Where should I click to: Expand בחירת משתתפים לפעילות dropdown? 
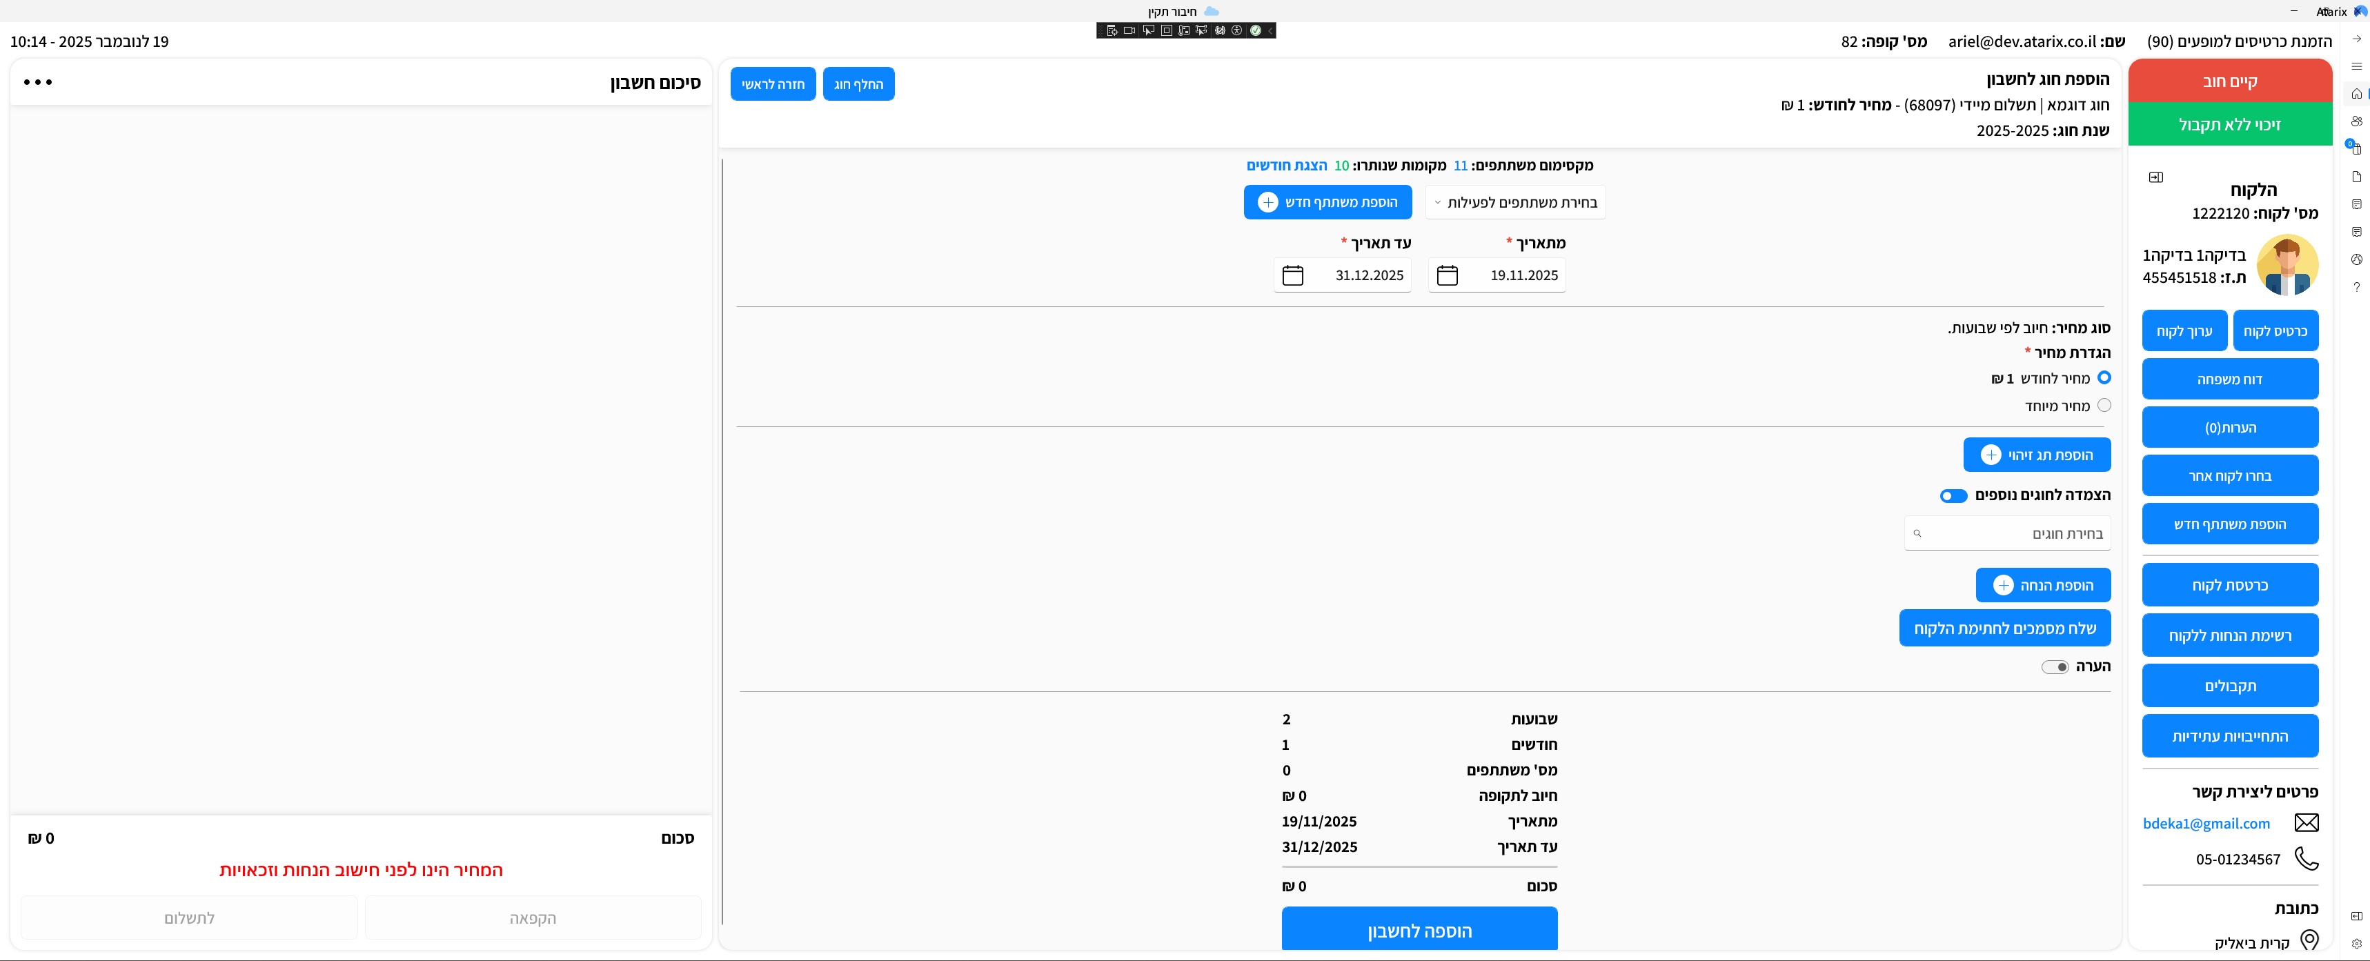(x=1515, y=202)
